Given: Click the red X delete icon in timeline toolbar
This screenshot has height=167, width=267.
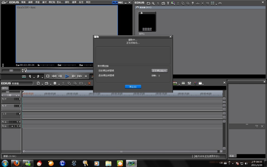Looking at the screenshot, I should click(x=89, y=83).
